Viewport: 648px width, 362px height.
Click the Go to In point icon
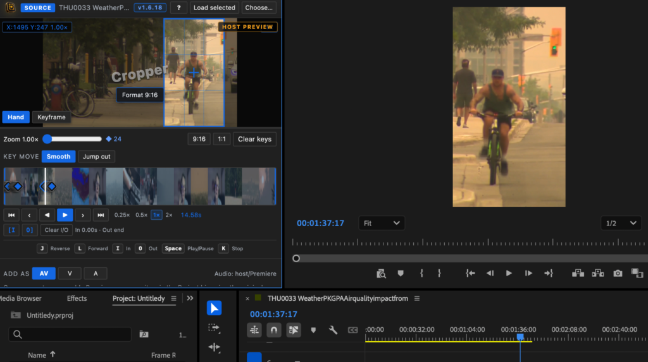click(470, 274)
